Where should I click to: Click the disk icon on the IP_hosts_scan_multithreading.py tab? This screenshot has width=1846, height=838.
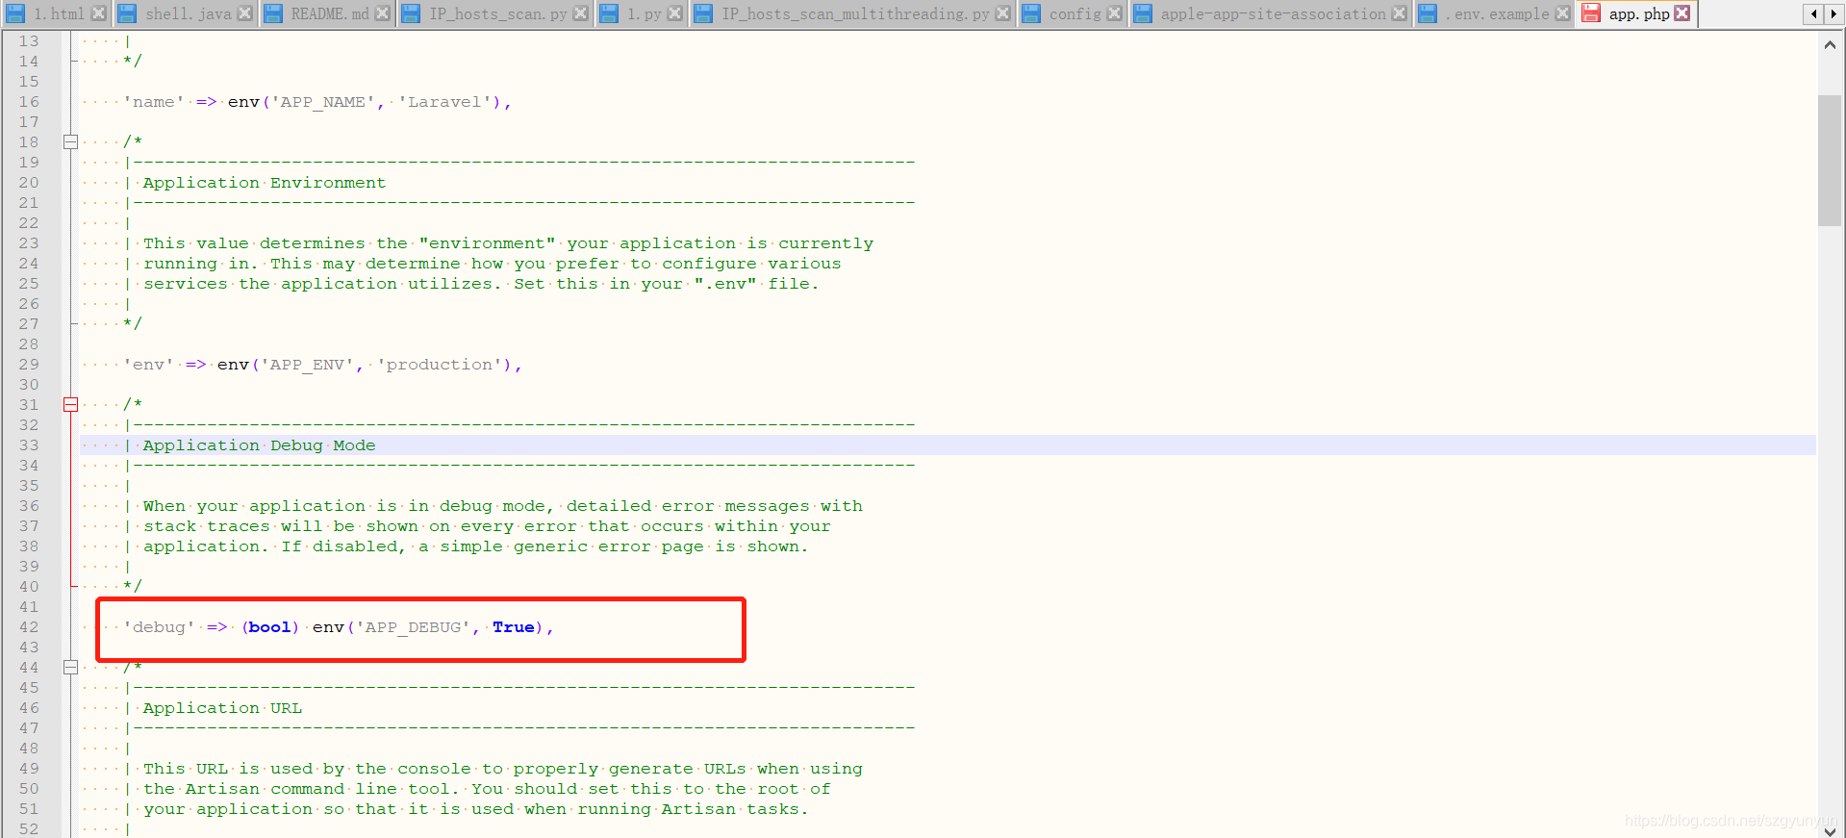pos(703,13)
